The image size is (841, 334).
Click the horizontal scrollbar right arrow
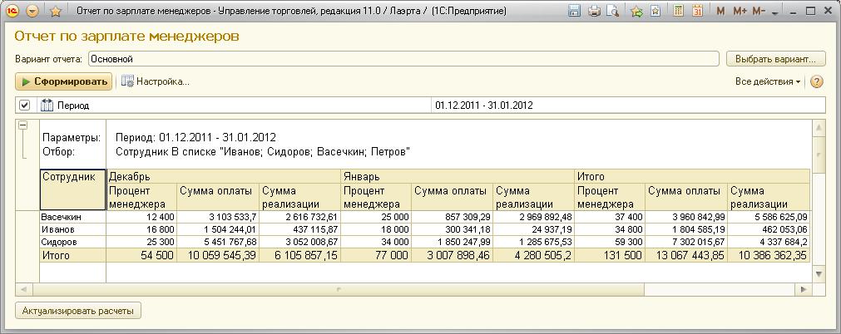803,289
